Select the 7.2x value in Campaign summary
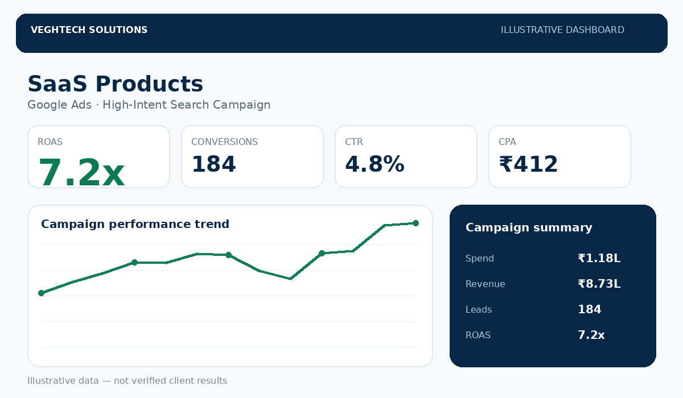The width and height of the screenshot is (683, 398). tap(591, 335)
